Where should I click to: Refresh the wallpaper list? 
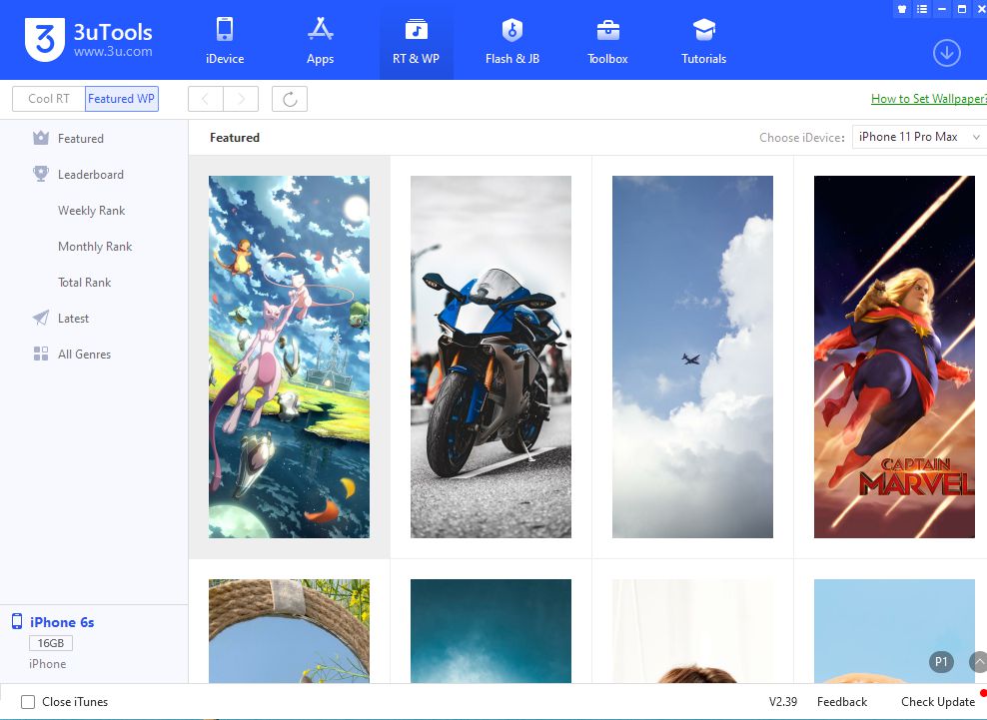pos(290,99)
